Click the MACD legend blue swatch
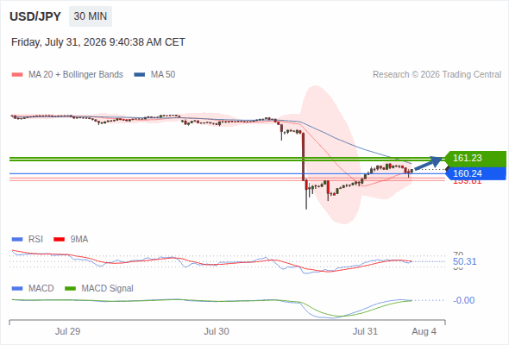509x345 pixels. click(17, 289)
